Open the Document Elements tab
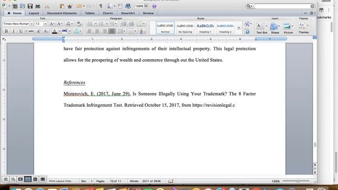Viewport: 338px width, 190px height. click(62, 13)
